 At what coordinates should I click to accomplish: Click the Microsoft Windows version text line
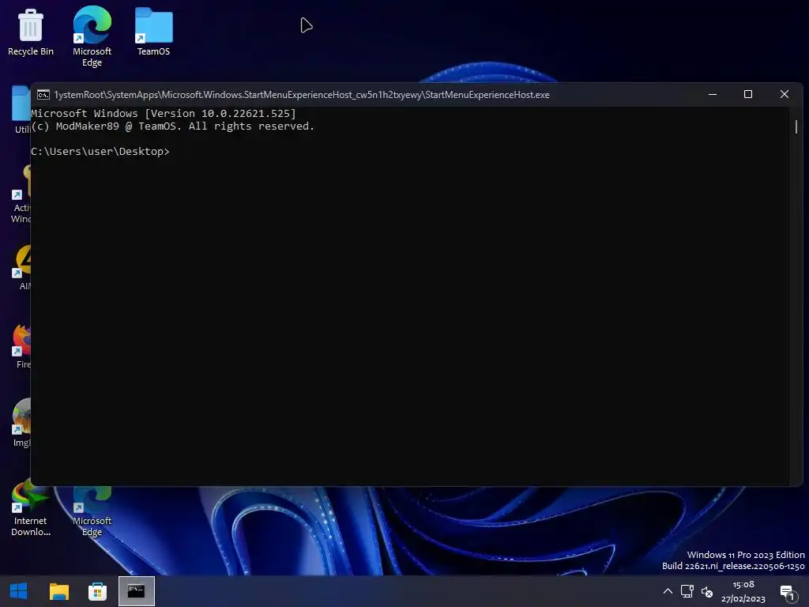coord(164,114)
